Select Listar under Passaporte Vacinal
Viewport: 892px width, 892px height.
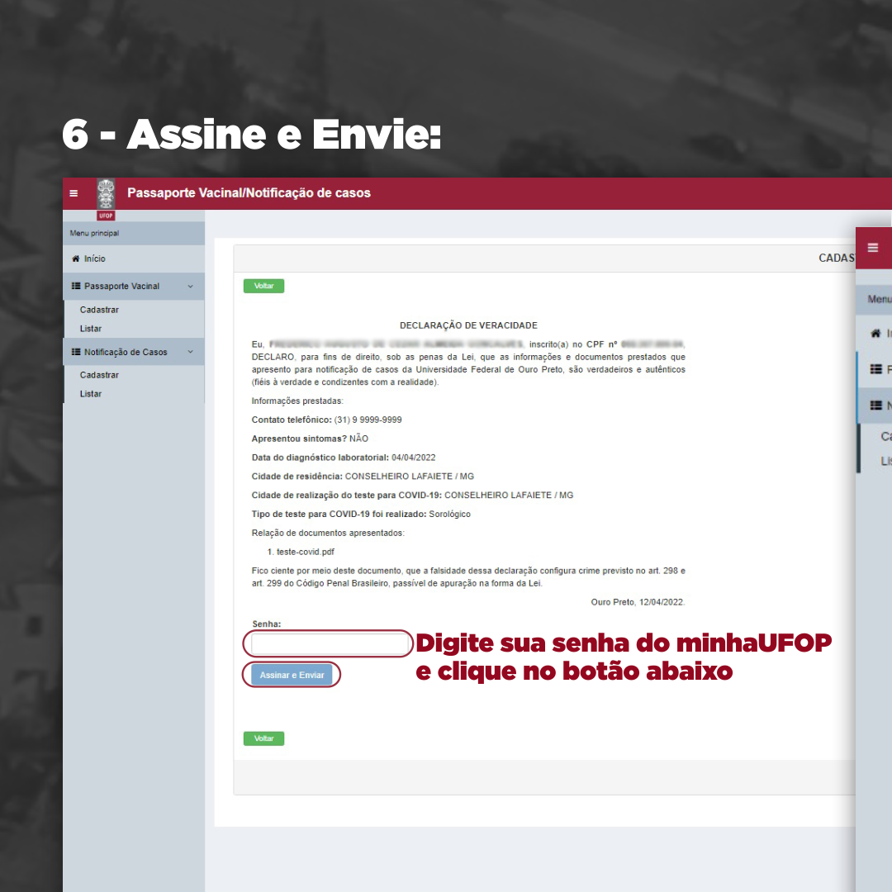click(x=91, y=329)
